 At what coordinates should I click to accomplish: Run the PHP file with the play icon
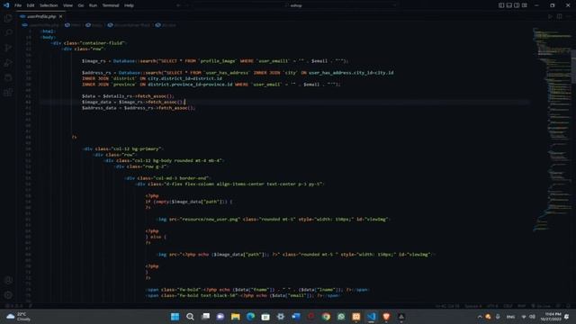(x=550, y=16)
